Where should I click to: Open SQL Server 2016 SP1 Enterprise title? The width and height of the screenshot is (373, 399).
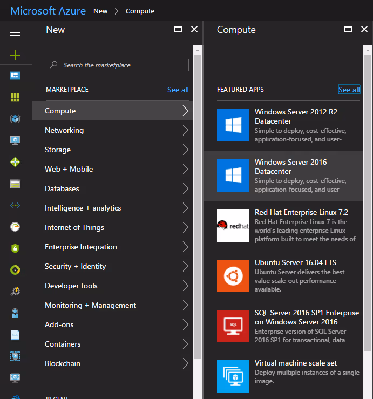coord(307,317)
